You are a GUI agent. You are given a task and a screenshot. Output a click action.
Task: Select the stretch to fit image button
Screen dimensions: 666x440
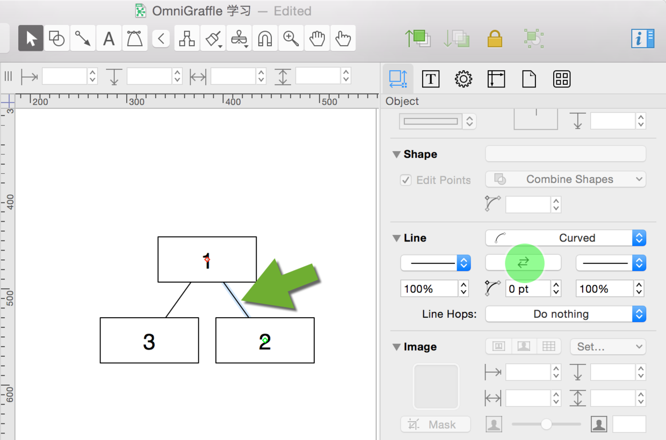524,347
